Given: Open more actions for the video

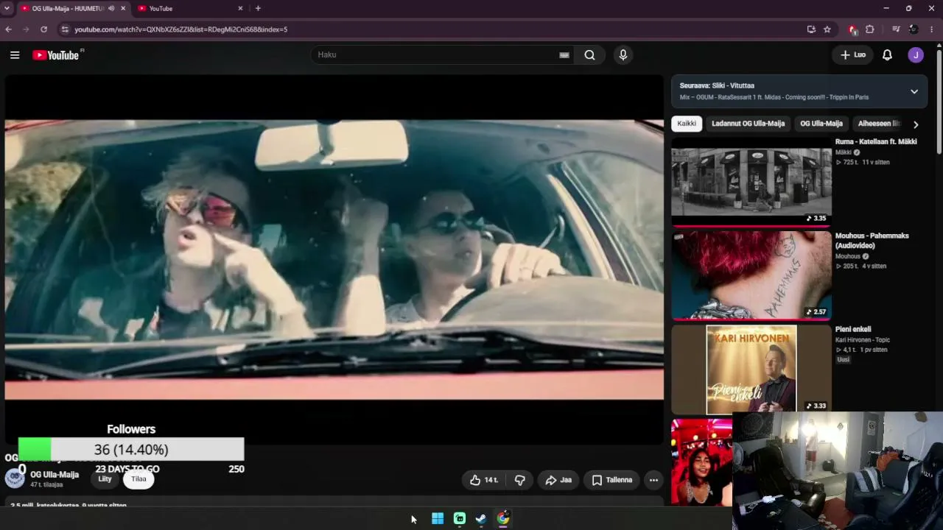Looking at the screenshot, I should [653, 480].
